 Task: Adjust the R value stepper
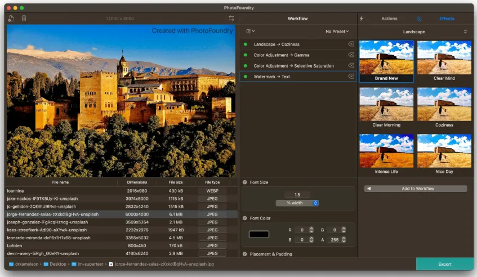coord(311,230)
